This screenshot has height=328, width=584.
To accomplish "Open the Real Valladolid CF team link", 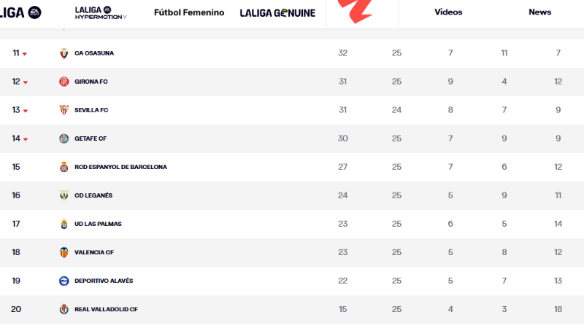I will click(106, 309).
